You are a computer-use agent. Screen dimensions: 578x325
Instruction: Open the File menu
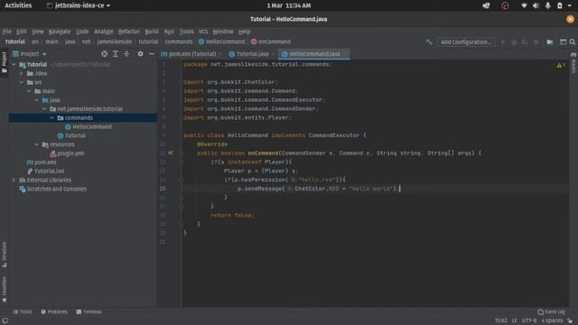tap(6, 32)
